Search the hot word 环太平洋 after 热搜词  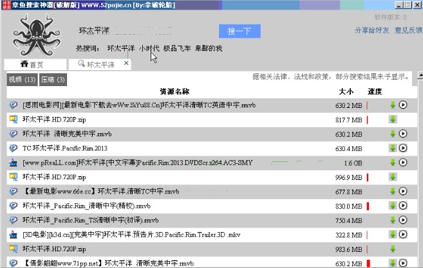121,48
